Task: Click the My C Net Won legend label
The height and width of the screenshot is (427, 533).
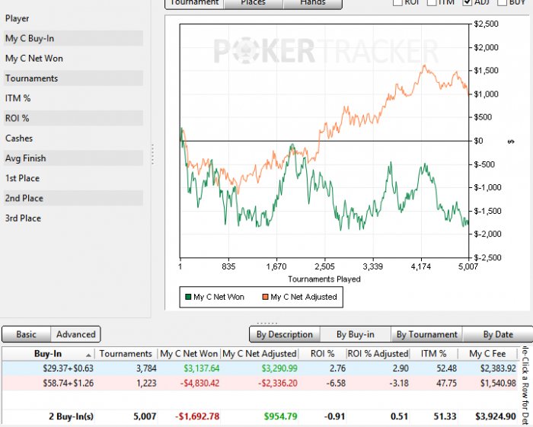Action: pos(219,297)
